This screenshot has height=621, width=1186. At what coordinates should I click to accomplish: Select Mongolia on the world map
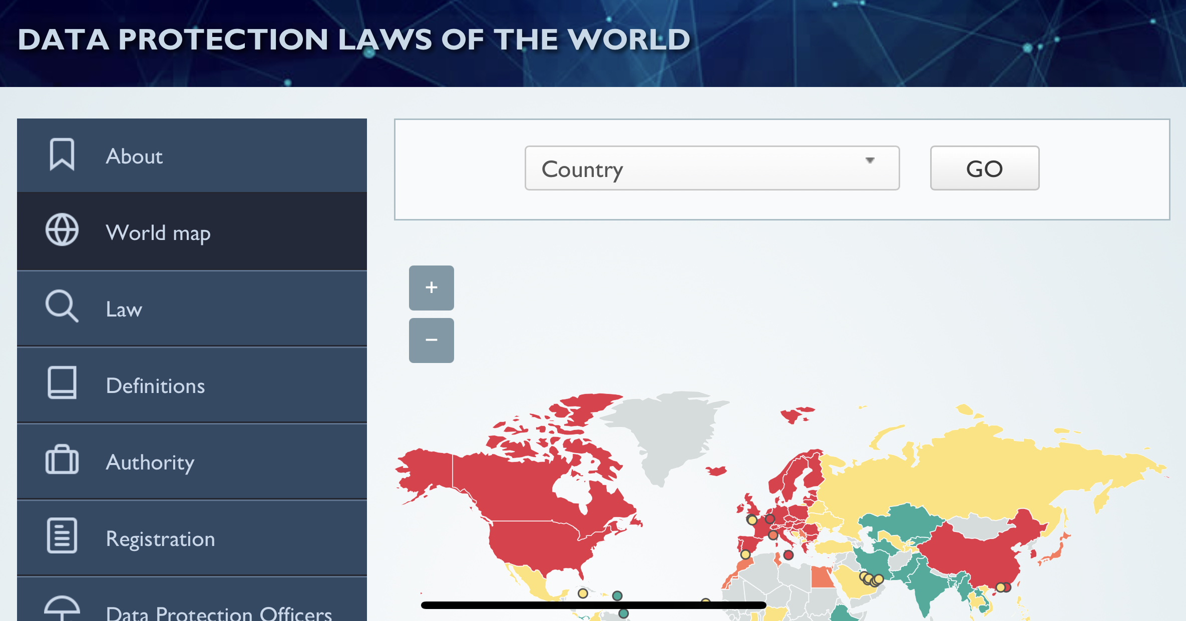(979, 526)
